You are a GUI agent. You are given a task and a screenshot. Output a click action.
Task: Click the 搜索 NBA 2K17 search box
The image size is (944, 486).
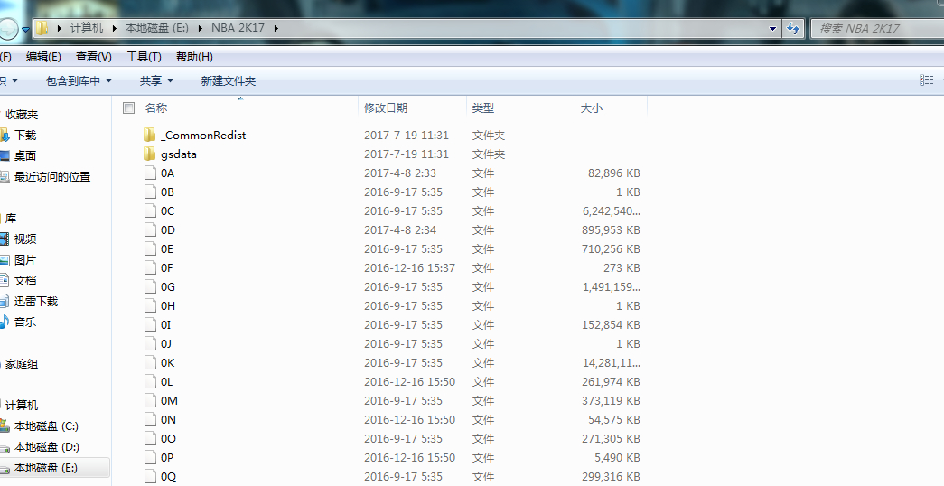pyautogui.click(x=877, y=28)
